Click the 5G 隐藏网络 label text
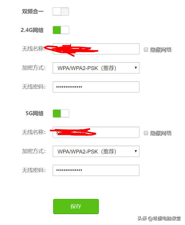 [x=161, y=133]
